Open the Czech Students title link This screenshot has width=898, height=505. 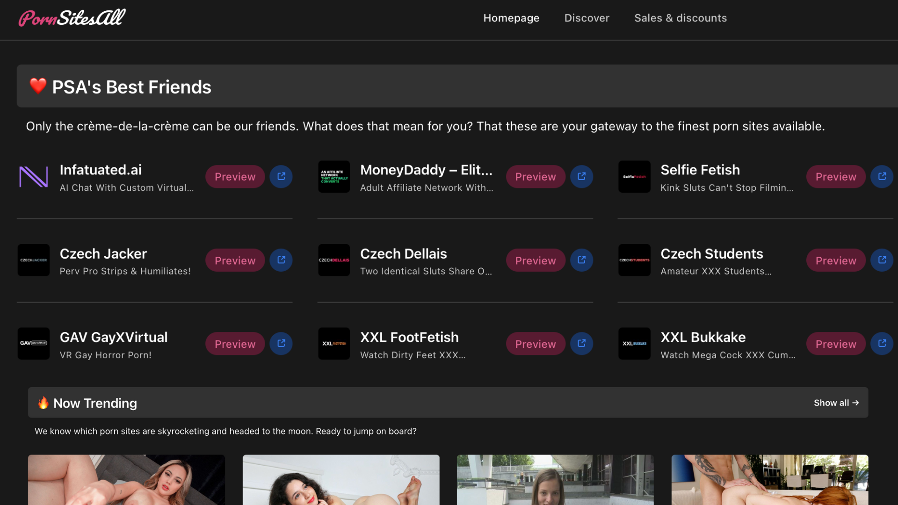point(712,253)
